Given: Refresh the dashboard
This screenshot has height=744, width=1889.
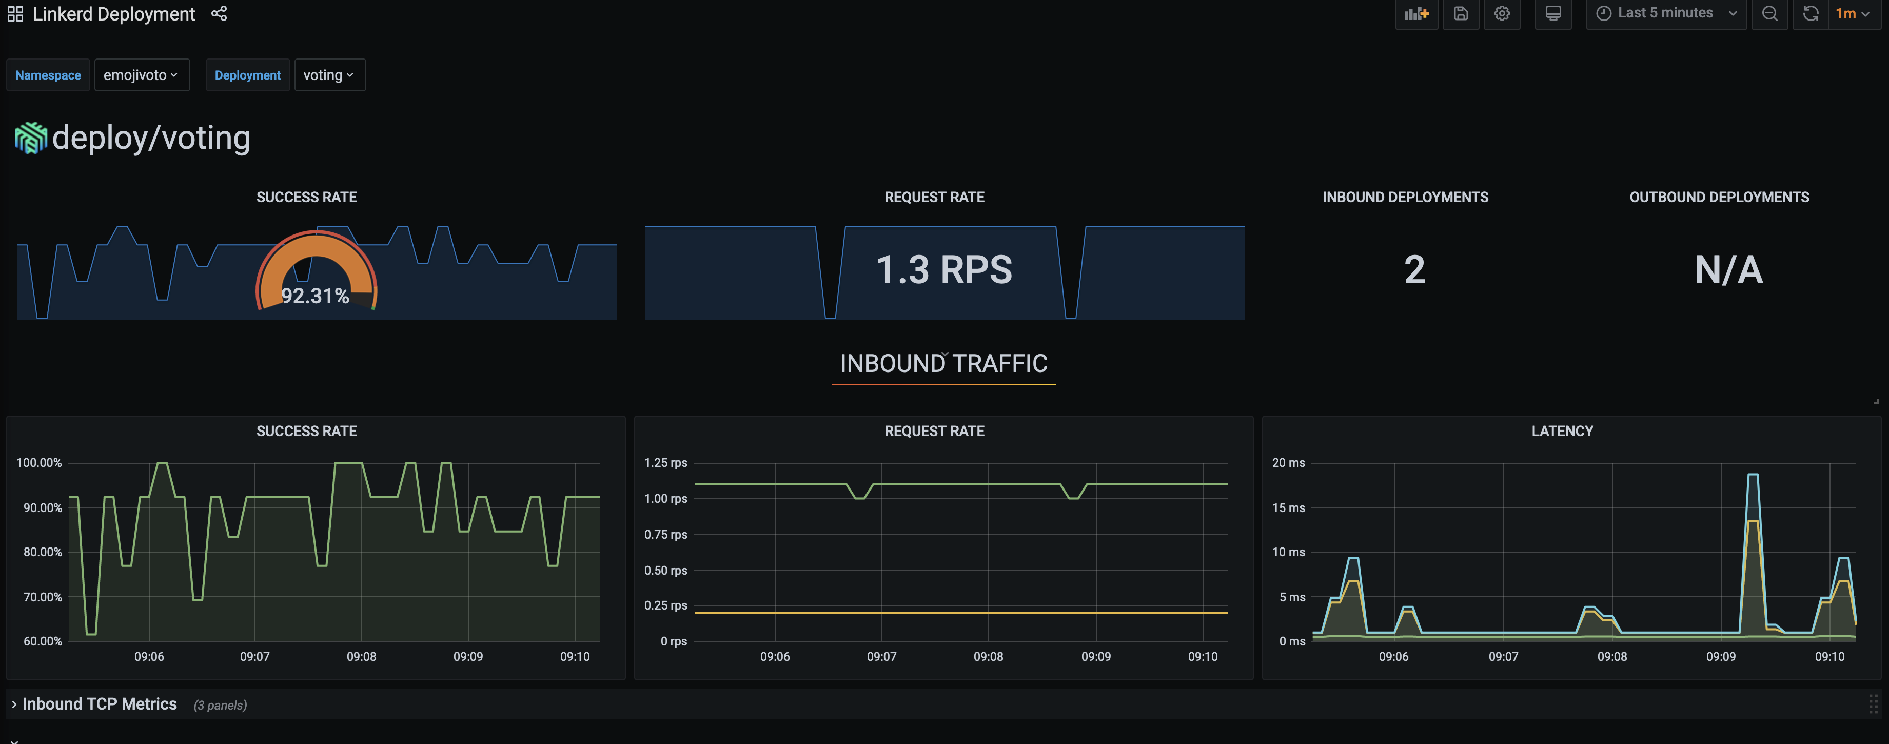Looking at the screenshot, I should tap(1810, 14).
